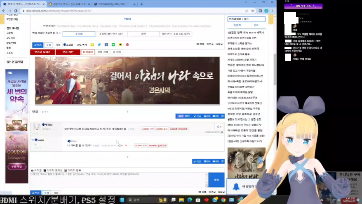The image size is (362, 204).
Task: Click the top 수정 edit button
Action: point(49,45)
